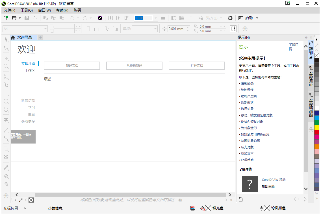Select the Eyedropper tool in toolbox
This screenshot has width=321, height=215.
[x=6, y=168]
